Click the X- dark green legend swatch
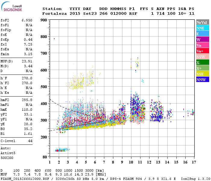The image size is (211, 181). (203, 62)
